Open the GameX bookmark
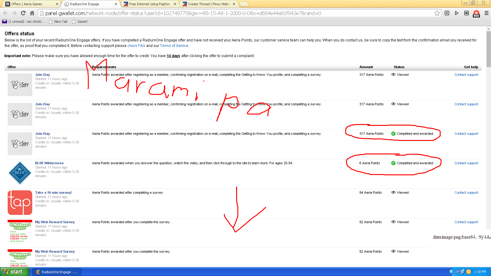The width and height of the screenshot is (491, 276). coord(80,21)
